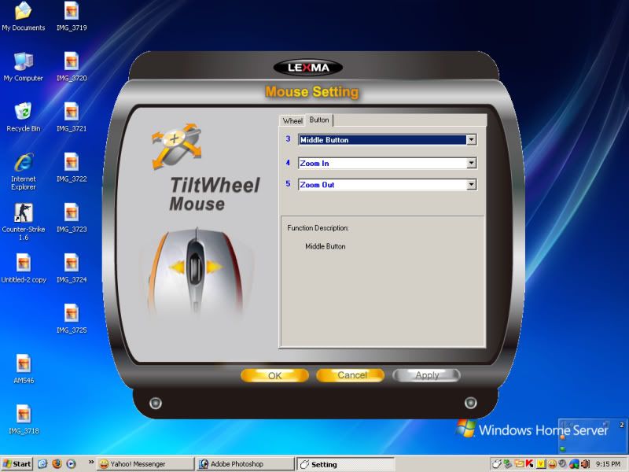Select the Button tab
Screen dimensions: 629x472
click(319, 120)
